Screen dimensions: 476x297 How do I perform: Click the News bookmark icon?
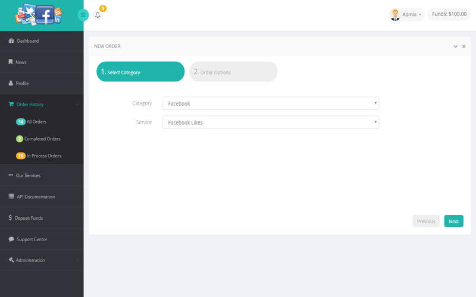click(11, 62)
